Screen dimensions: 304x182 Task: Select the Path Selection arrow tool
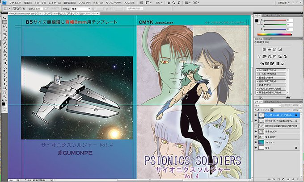click(4, 84)
